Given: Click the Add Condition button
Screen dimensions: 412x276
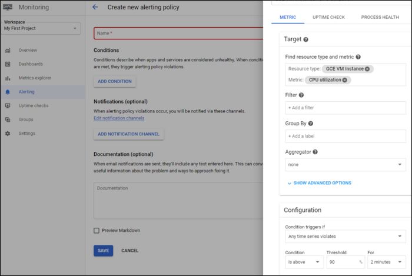Looking at the screenshot, I should (x=115, y=81).
